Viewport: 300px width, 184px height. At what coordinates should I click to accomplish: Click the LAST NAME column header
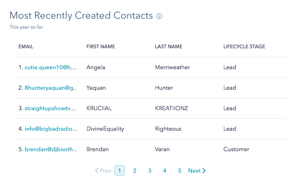coord(168,46)
